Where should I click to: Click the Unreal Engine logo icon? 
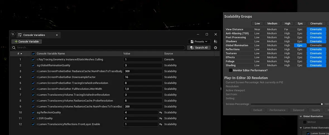pyautogui.click(x=13, y=34)
